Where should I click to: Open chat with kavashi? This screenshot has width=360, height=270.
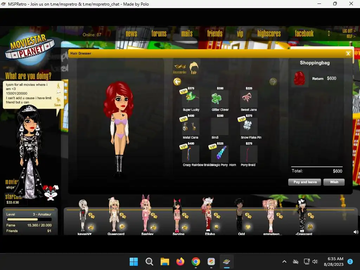click(91, 216)
